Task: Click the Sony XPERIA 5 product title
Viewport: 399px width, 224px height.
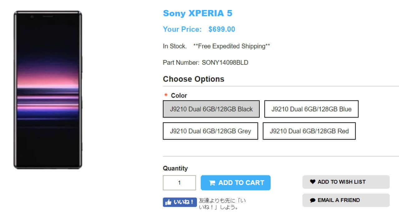Action: pyautogui.click(x=198, y=13)
